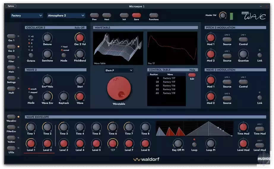Toggle the Pitch 2 Modulation Link switch

259,55
